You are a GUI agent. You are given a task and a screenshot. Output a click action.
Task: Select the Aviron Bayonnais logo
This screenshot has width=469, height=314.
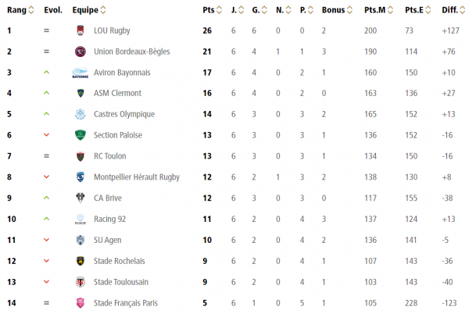(81, 73)
